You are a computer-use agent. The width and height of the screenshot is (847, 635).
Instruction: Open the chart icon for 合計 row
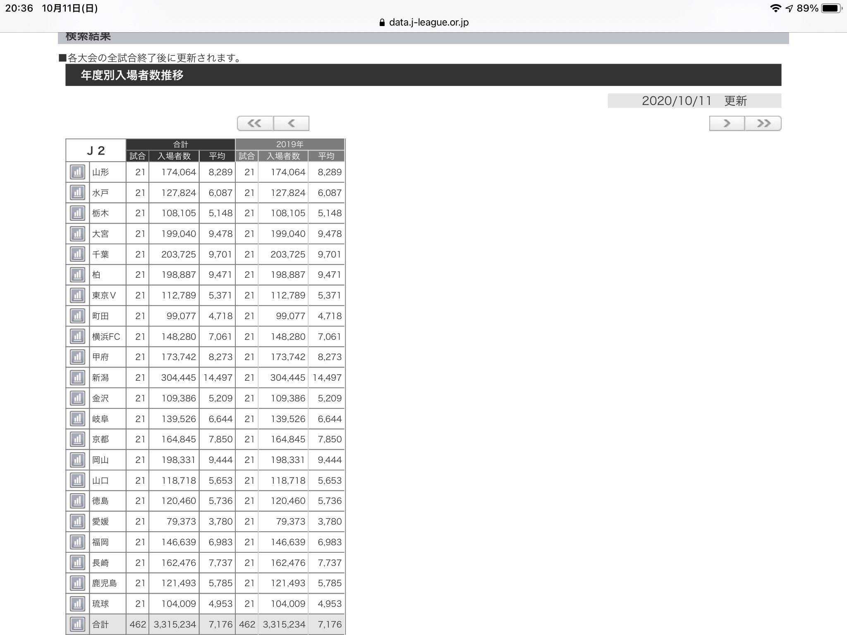[x=77, y=624]
